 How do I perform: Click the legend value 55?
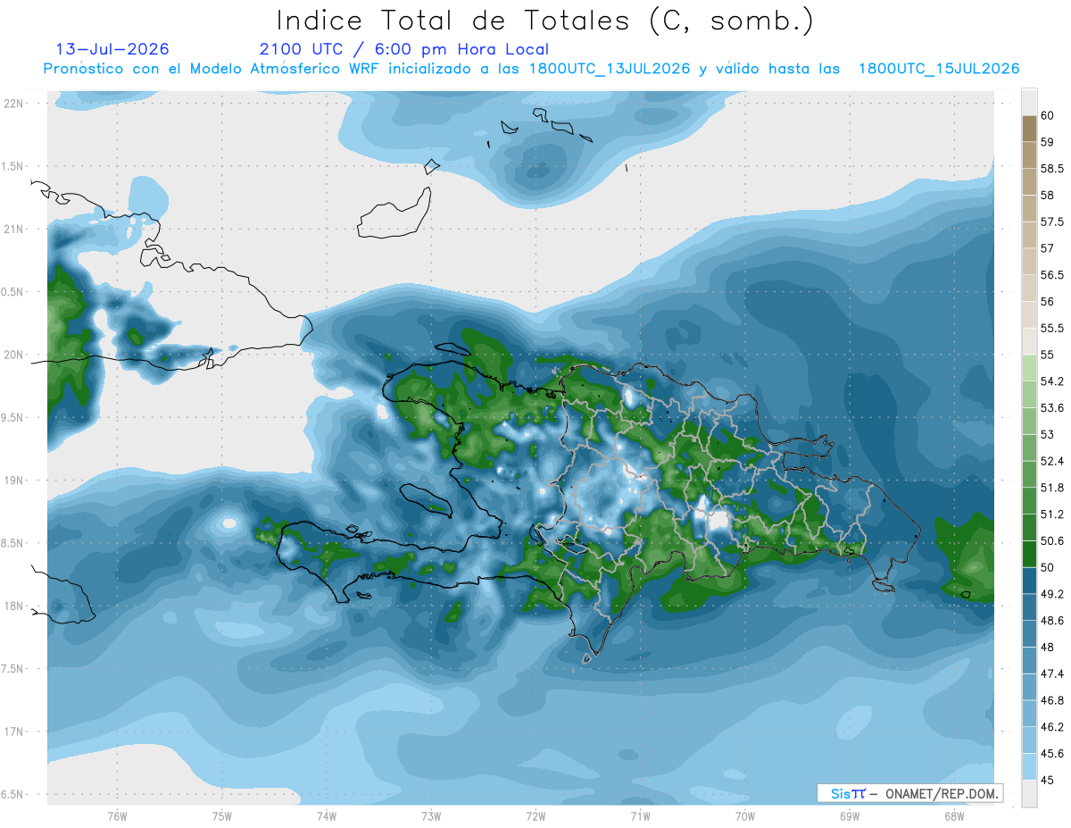(x=1048, y=355)
